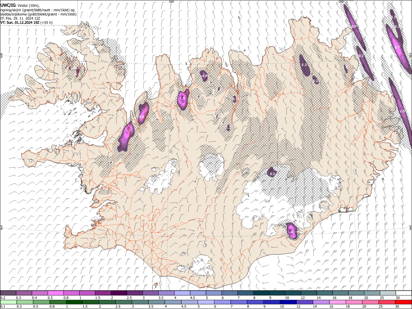Select the dark teal 8–9 swatch in the snow scale
This screenshot has width=412, height=309.
[261, 293]
